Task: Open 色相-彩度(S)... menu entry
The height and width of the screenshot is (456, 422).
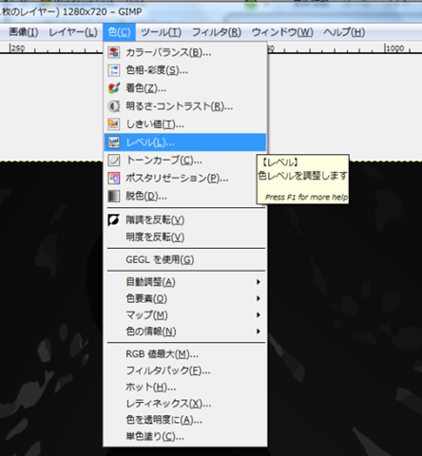Action: (185, 70)
